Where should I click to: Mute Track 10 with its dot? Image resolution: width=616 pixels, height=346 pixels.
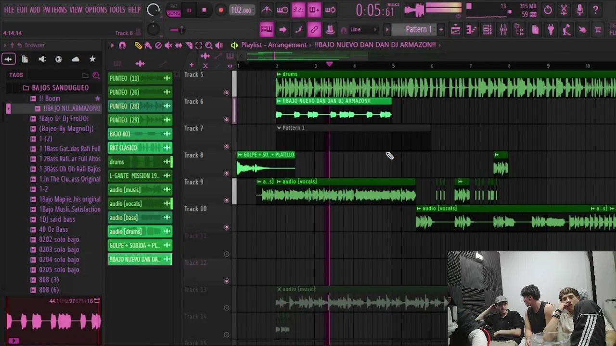227,227
